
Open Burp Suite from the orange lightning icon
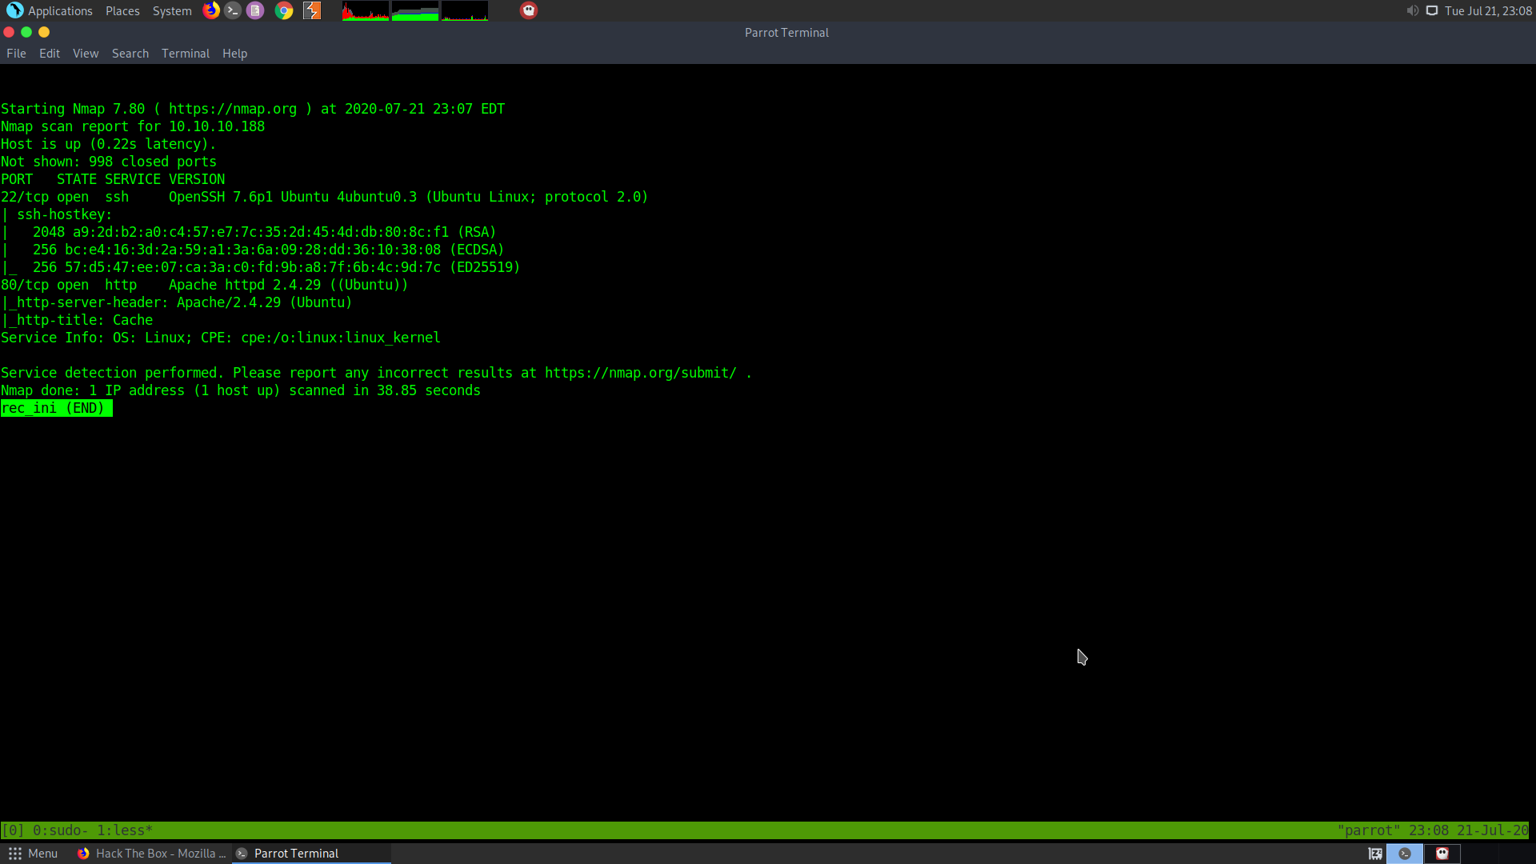point(312,10)
